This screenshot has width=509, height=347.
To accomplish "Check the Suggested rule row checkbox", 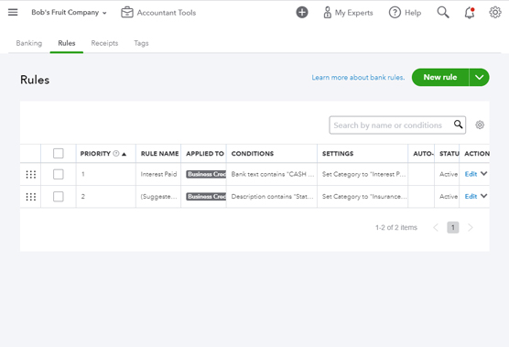I will point(58,196).
